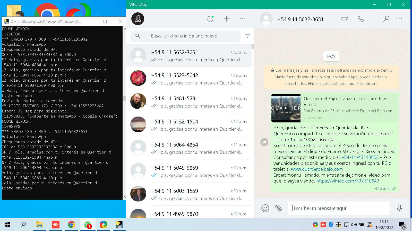Screen dimensions: 412x231
Task: Click the search magnifier in chat list
Action: tap(138, 36)
